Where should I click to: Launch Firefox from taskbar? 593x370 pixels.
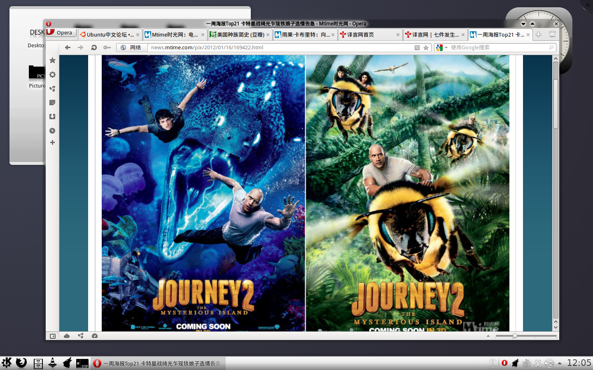[x=21, y=363]
